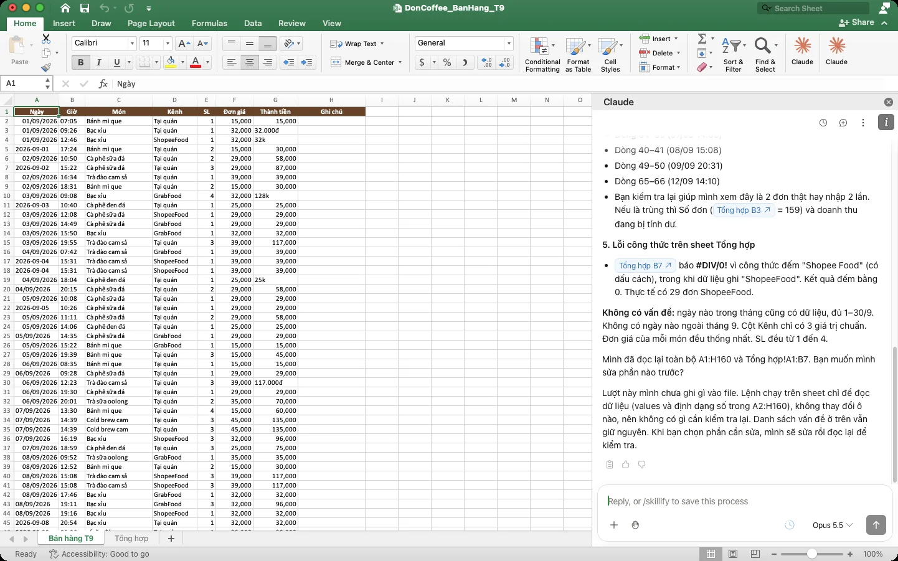
Task: Switch to the Insert ribbon tab
Action: click(x=64, y=23)
